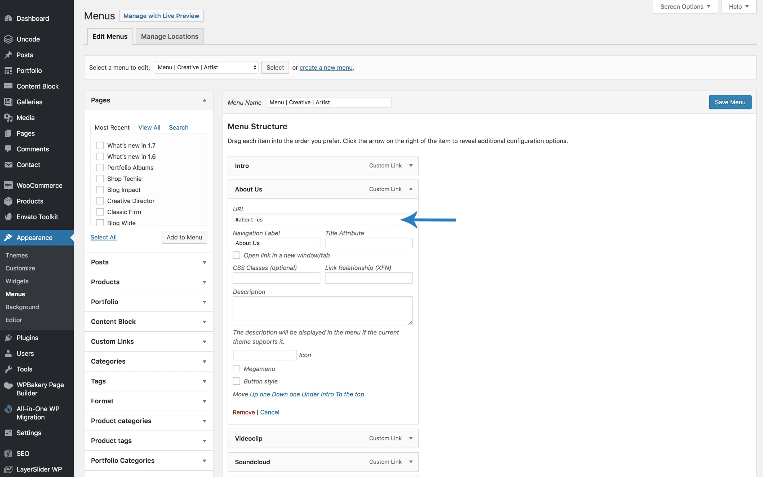The height and width of the screenshot is (477, 763).
Task: Click the Save Menu button
Action: 730,102
